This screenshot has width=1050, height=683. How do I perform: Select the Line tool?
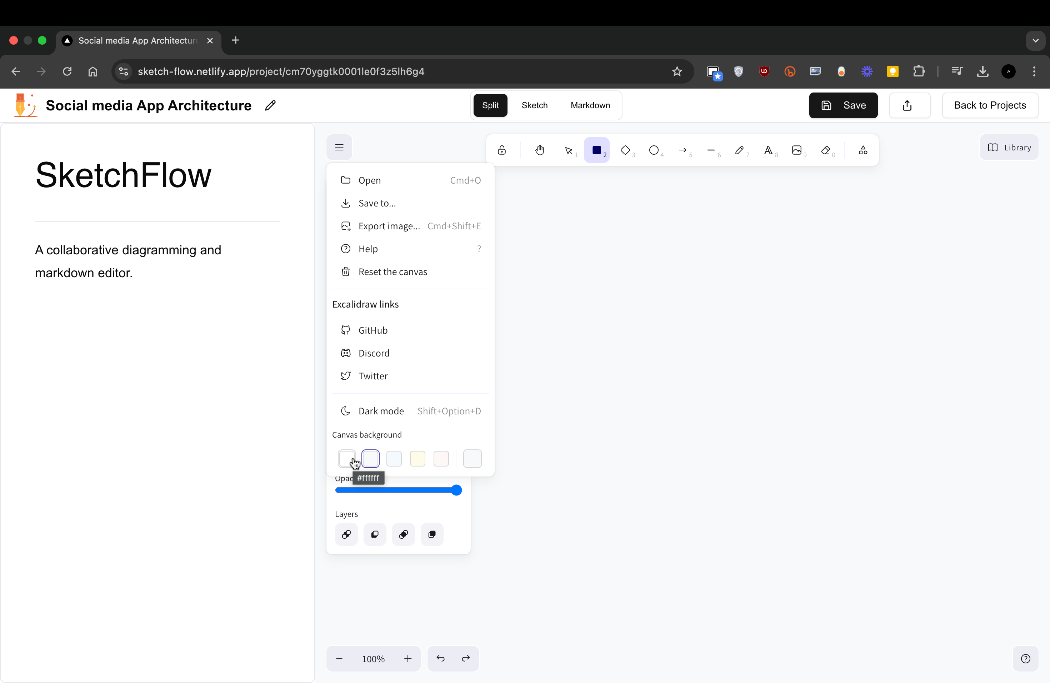click(711, 150)
